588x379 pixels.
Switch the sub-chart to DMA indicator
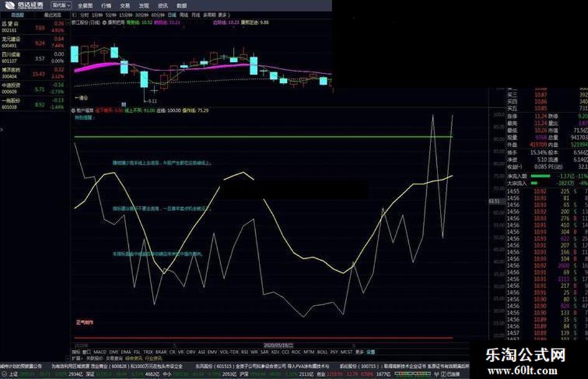click(126, 352)
